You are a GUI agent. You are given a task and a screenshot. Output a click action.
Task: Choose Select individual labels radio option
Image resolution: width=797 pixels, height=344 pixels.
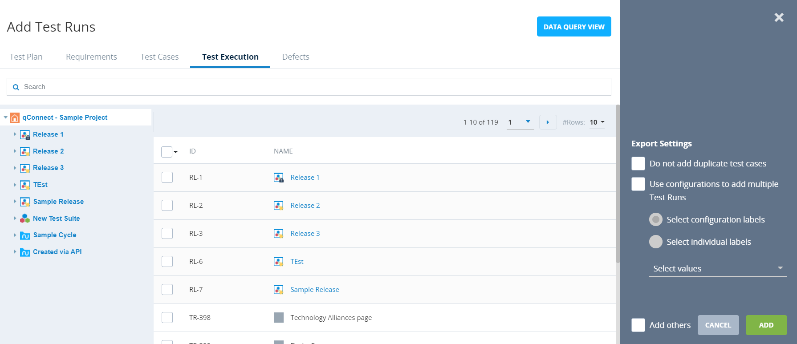point(655,242)
